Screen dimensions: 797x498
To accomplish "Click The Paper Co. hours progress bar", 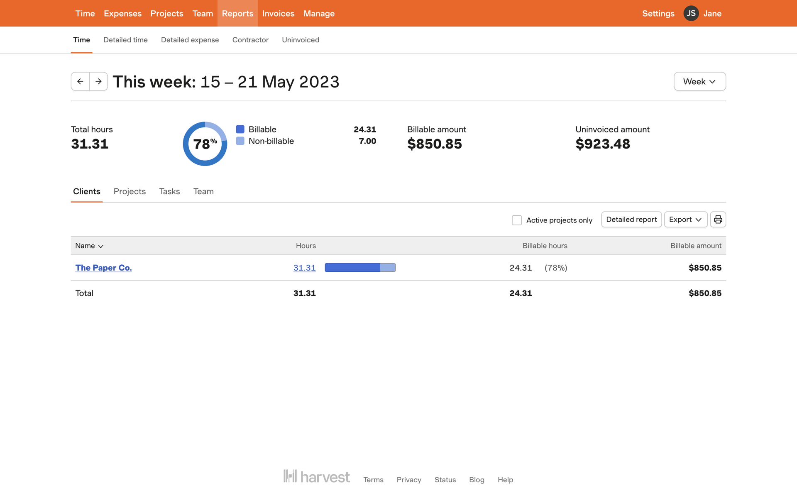I will (x=360, y=268).
